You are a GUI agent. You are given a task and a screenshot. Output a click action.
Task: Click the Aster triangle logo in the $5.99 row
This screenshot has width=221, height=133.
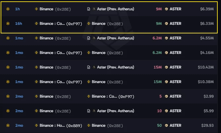click(x=94, y=111)
